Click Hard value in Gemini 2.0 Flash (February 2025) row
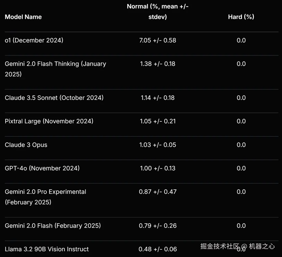This screenshot has height=257, width=282. [x=241, y=226]
